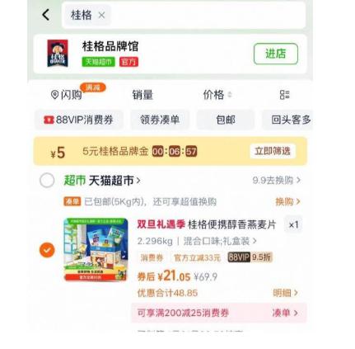Screen dimensions: 355x349
Task: Remove the 桂格 search tag
Action: (x=101, y=15)
